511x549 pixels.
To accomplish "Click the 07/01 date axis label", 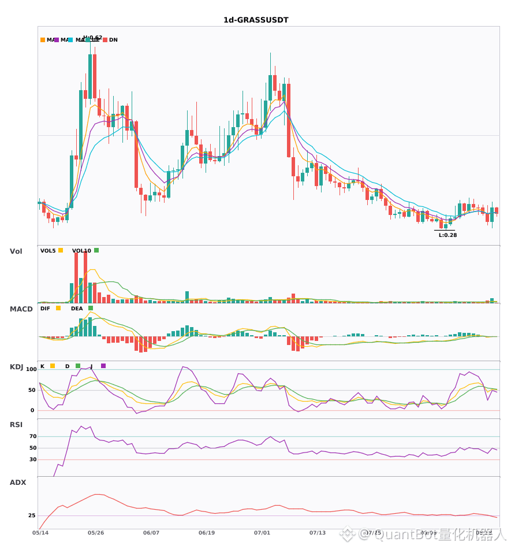I will point(262,533).
